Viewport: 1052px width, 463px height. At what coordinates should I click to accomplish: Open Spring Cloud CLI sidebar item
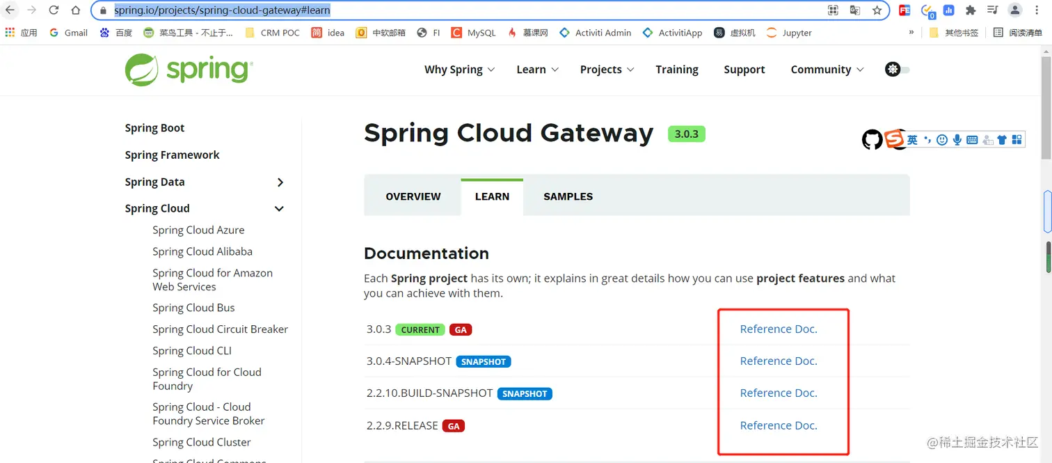[192, 351]
